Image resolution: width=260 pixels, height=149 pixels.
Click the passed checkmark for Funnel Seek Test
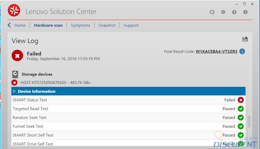pyautogui.click(x=241, y=126)
